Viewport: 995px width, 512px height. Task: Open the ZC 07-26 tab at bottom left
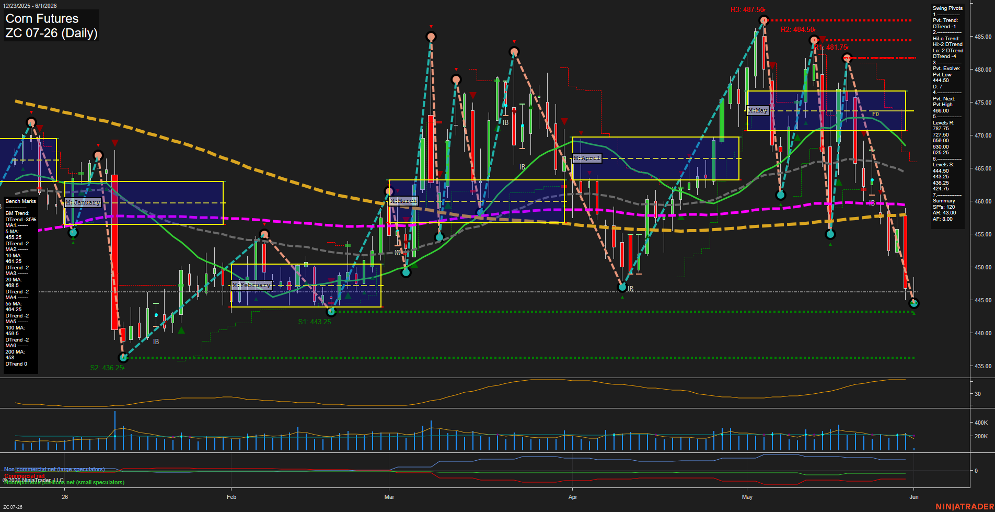click(x=12, y=507)
